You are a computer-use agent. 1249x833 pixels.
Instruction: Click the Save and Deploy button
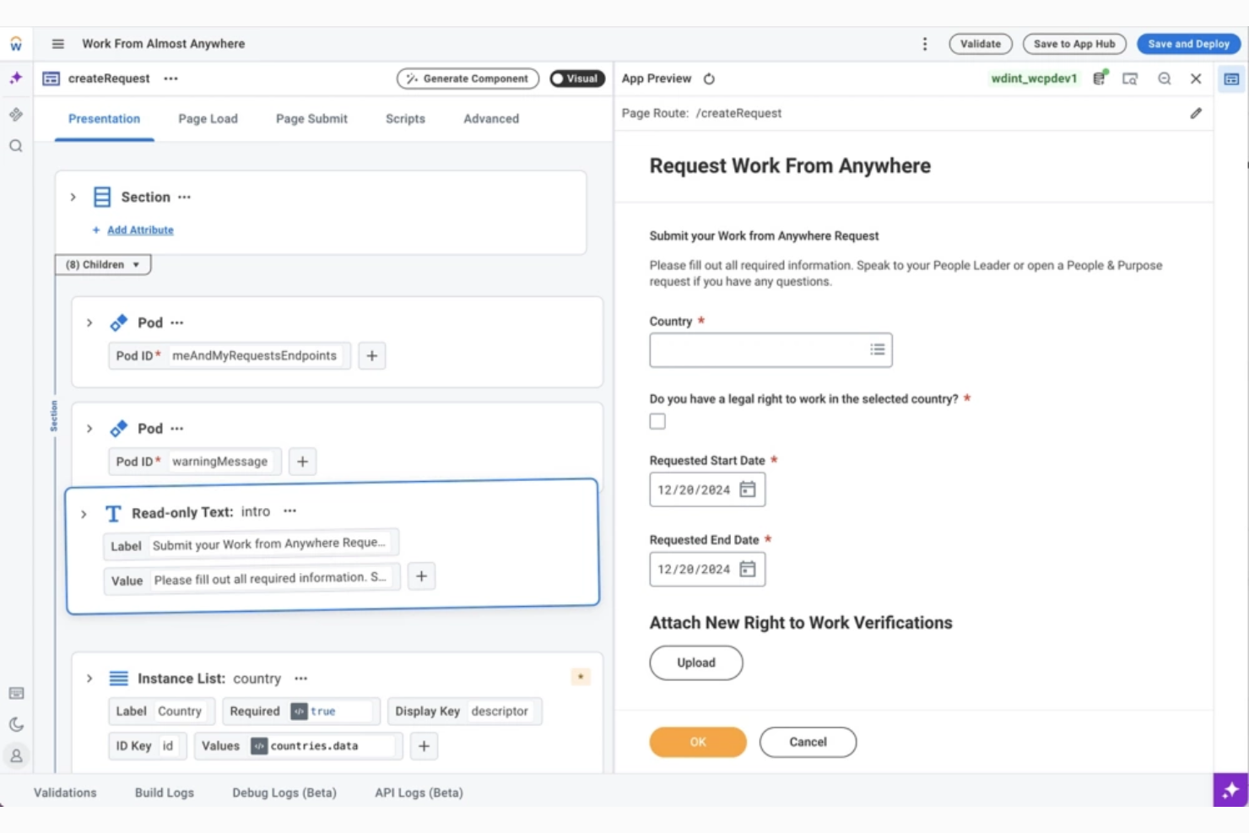(1187, 43)
